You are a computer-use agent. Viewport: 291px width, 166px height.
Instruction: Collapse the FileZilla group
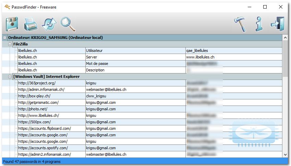pos(10,44)
